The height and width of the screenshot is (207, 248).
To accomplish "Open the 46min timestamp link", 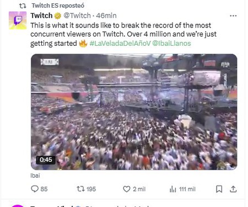I will click(x=106, y=15).
